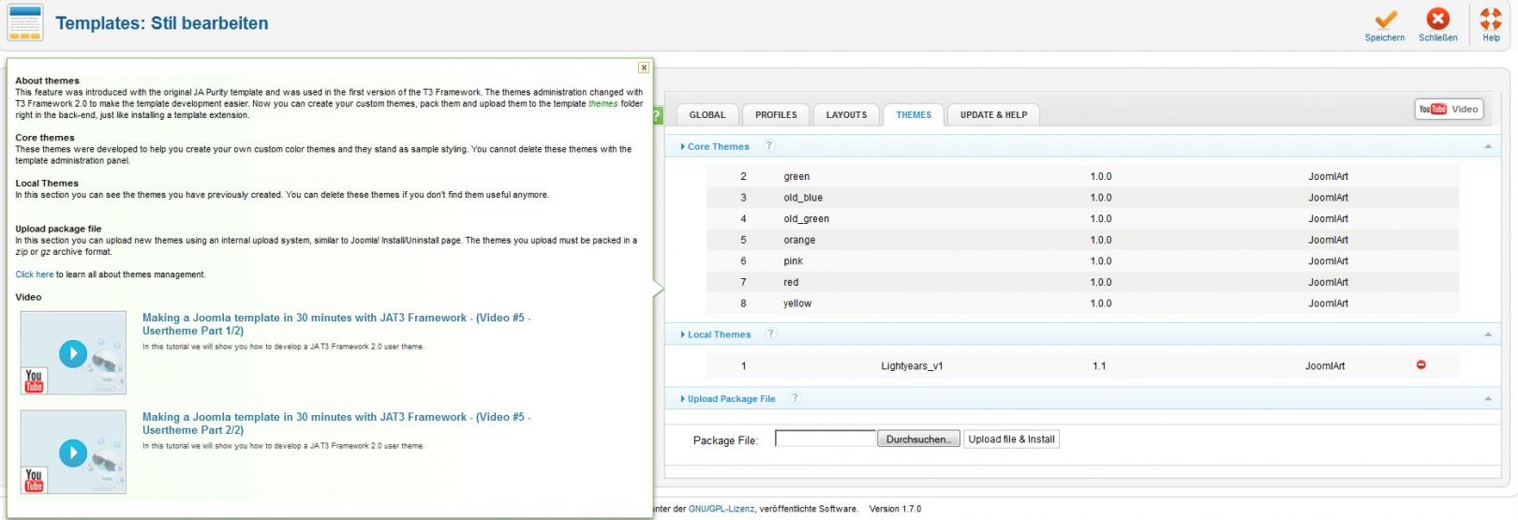Click the 'Click here' themes management link
Viewport: 1518px width, 520px height.
pyautogui.click(x=34, y=275)
